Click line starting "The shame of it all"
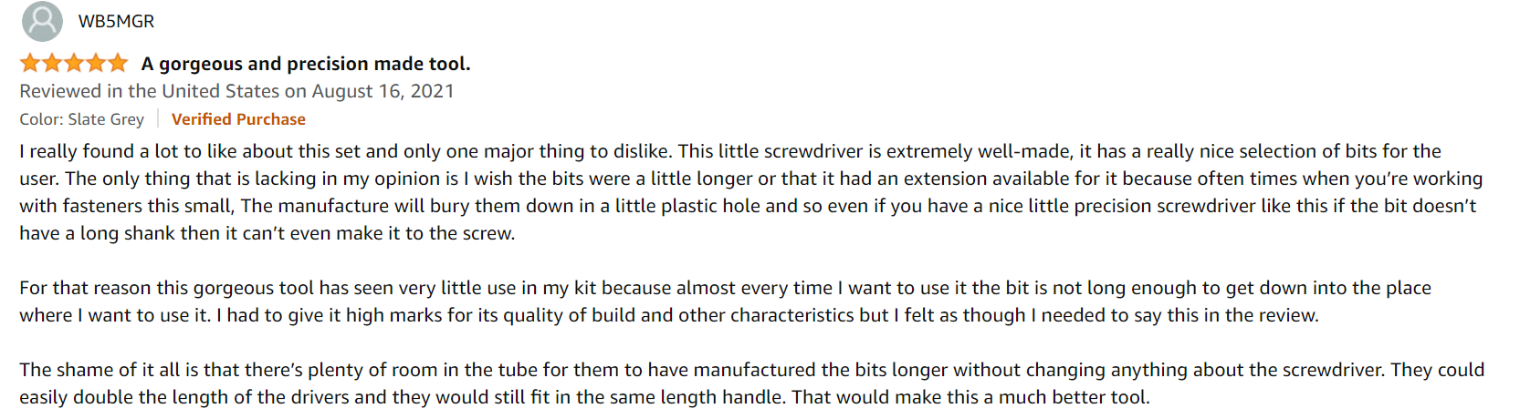Image resolution: width=1520 pixels, height=419 pixels. coord(751,370)
